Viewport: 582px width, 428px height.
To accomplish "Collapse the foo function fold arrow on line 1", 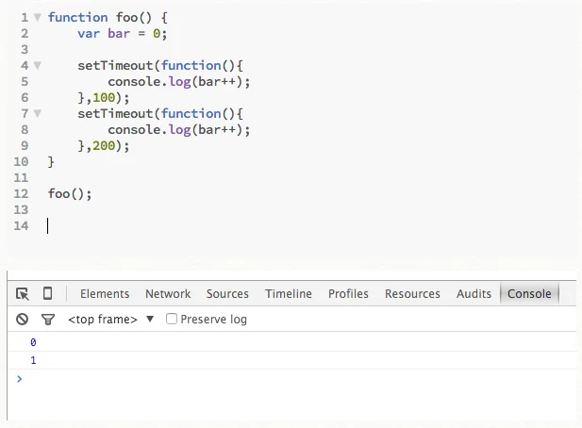I will click(38, 17).
